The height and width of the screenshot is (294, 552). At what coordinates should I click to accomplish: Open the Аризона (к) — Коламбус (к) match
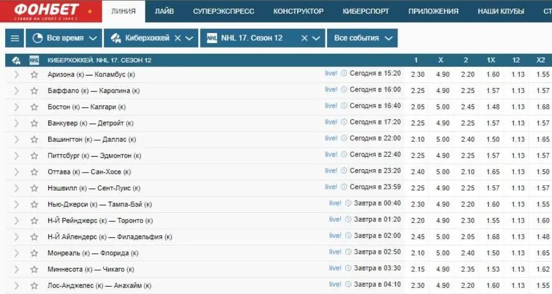(91, 74)
